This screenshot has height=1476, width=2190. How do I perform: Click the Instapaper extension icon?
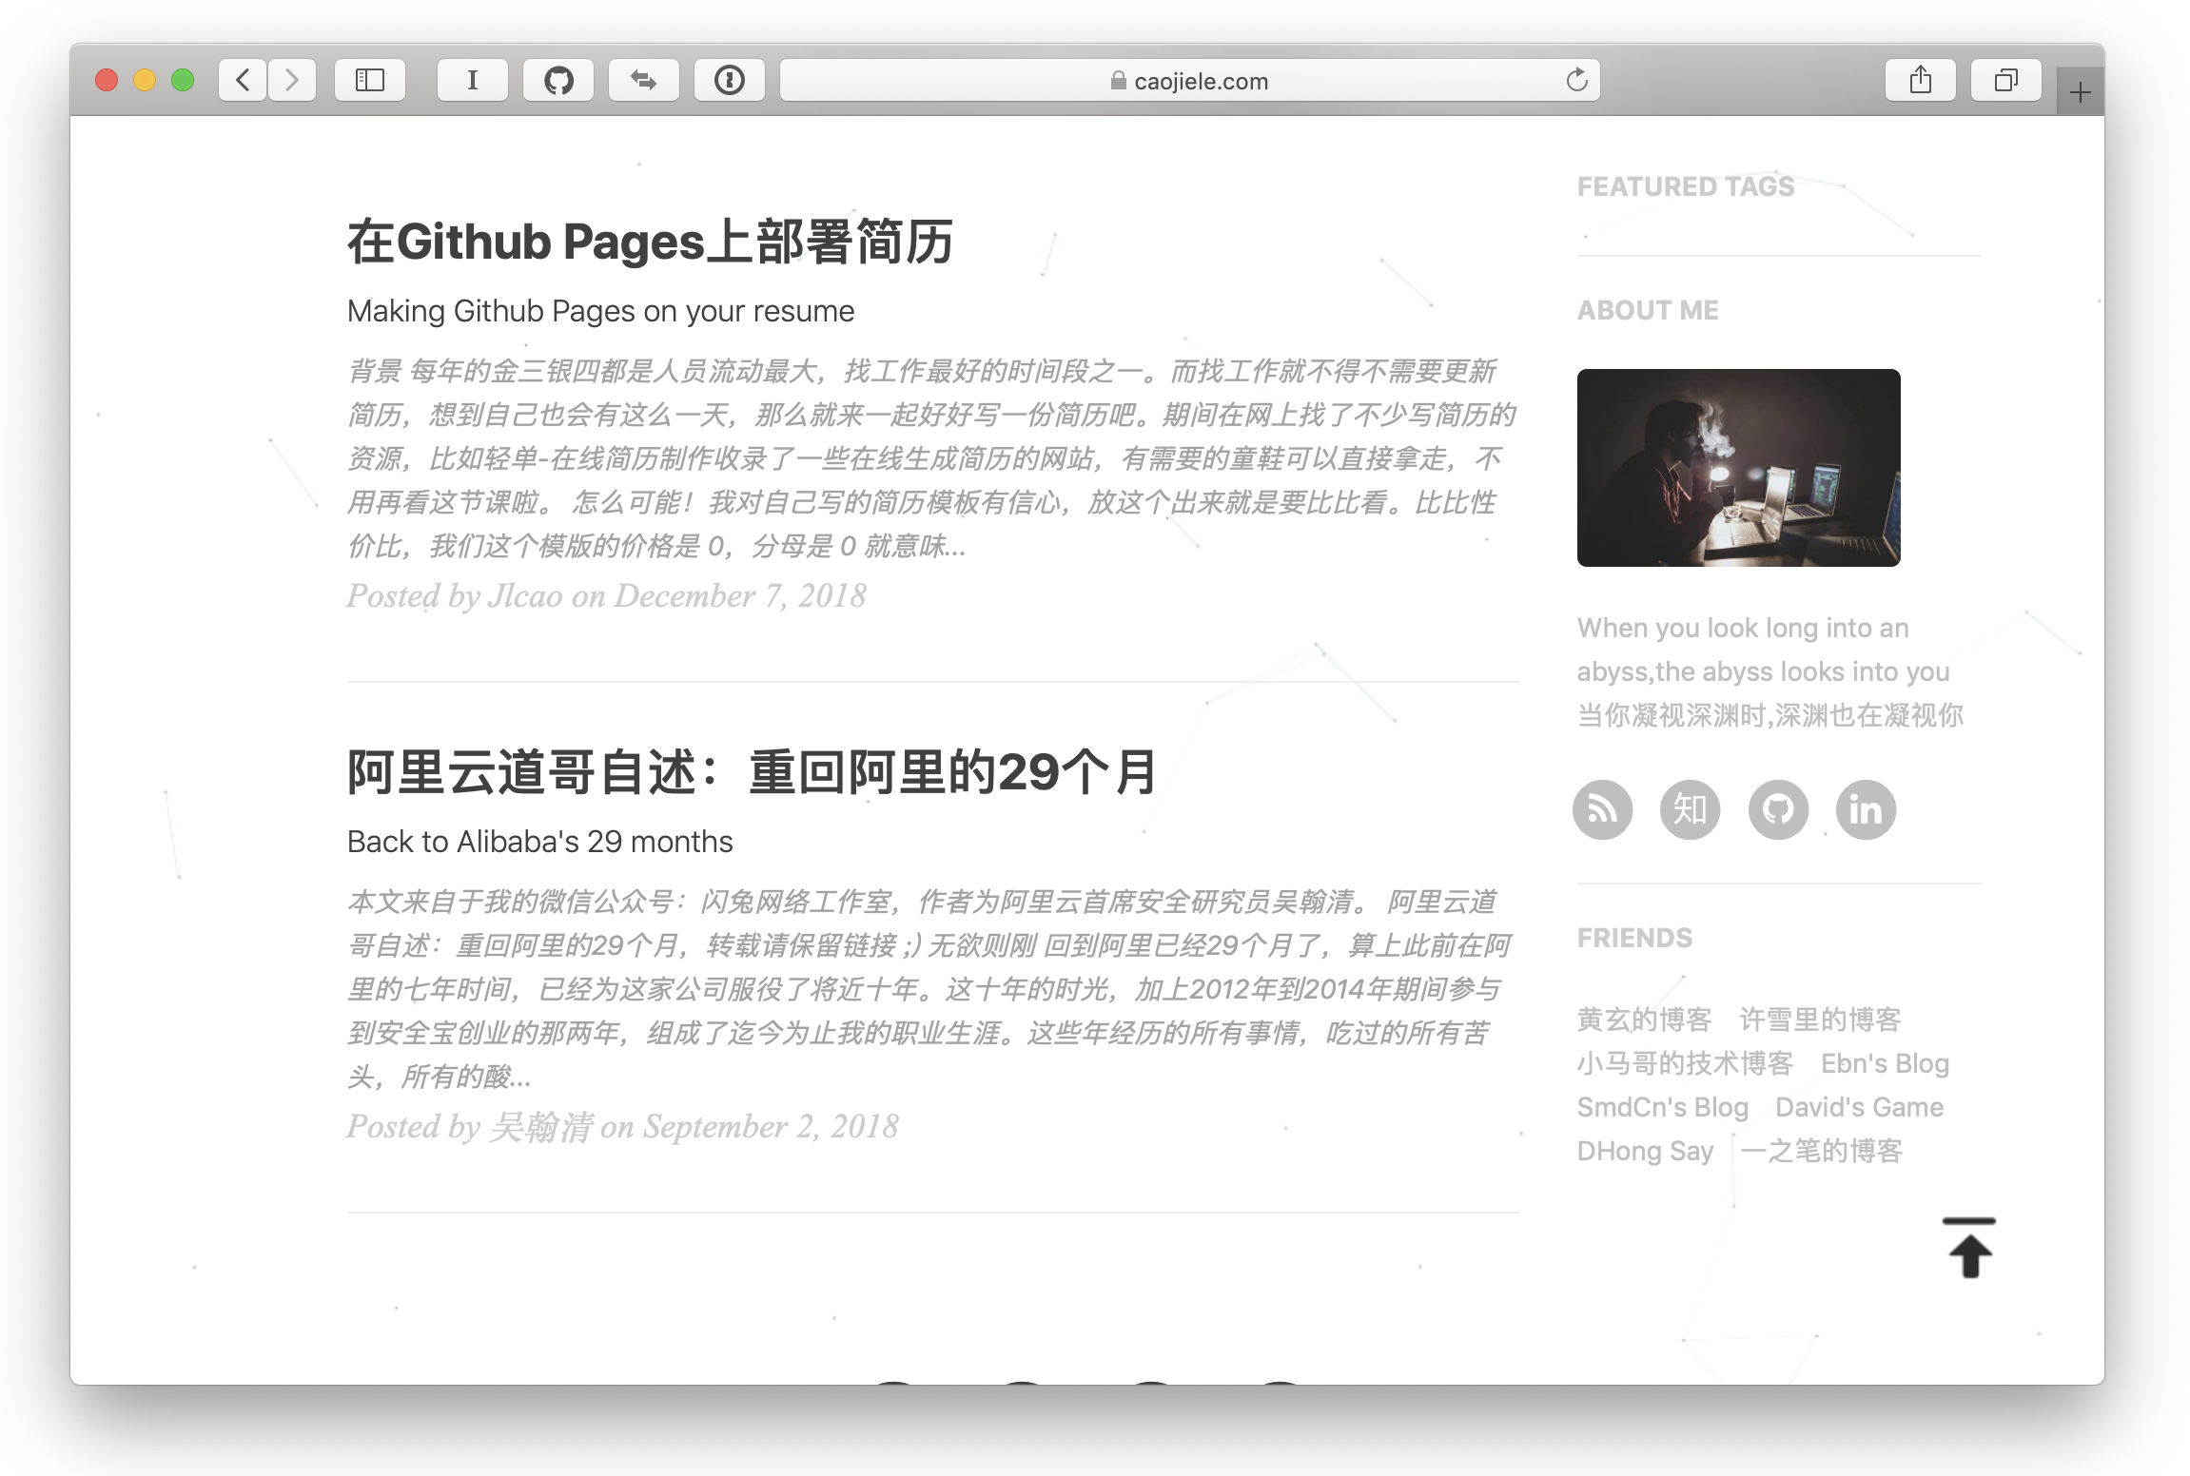(x=473, y=80)
